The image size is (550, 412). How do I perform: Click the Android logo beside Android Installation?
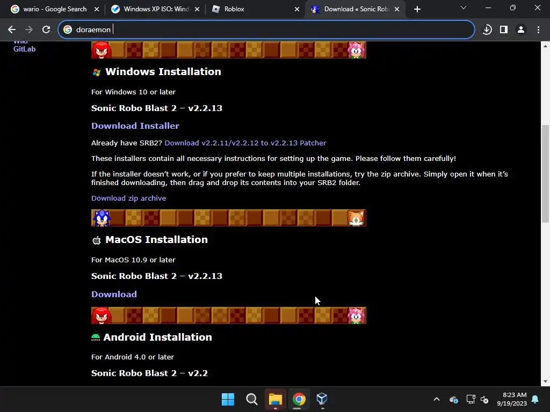pyautogui.click(x=96, y=338)
